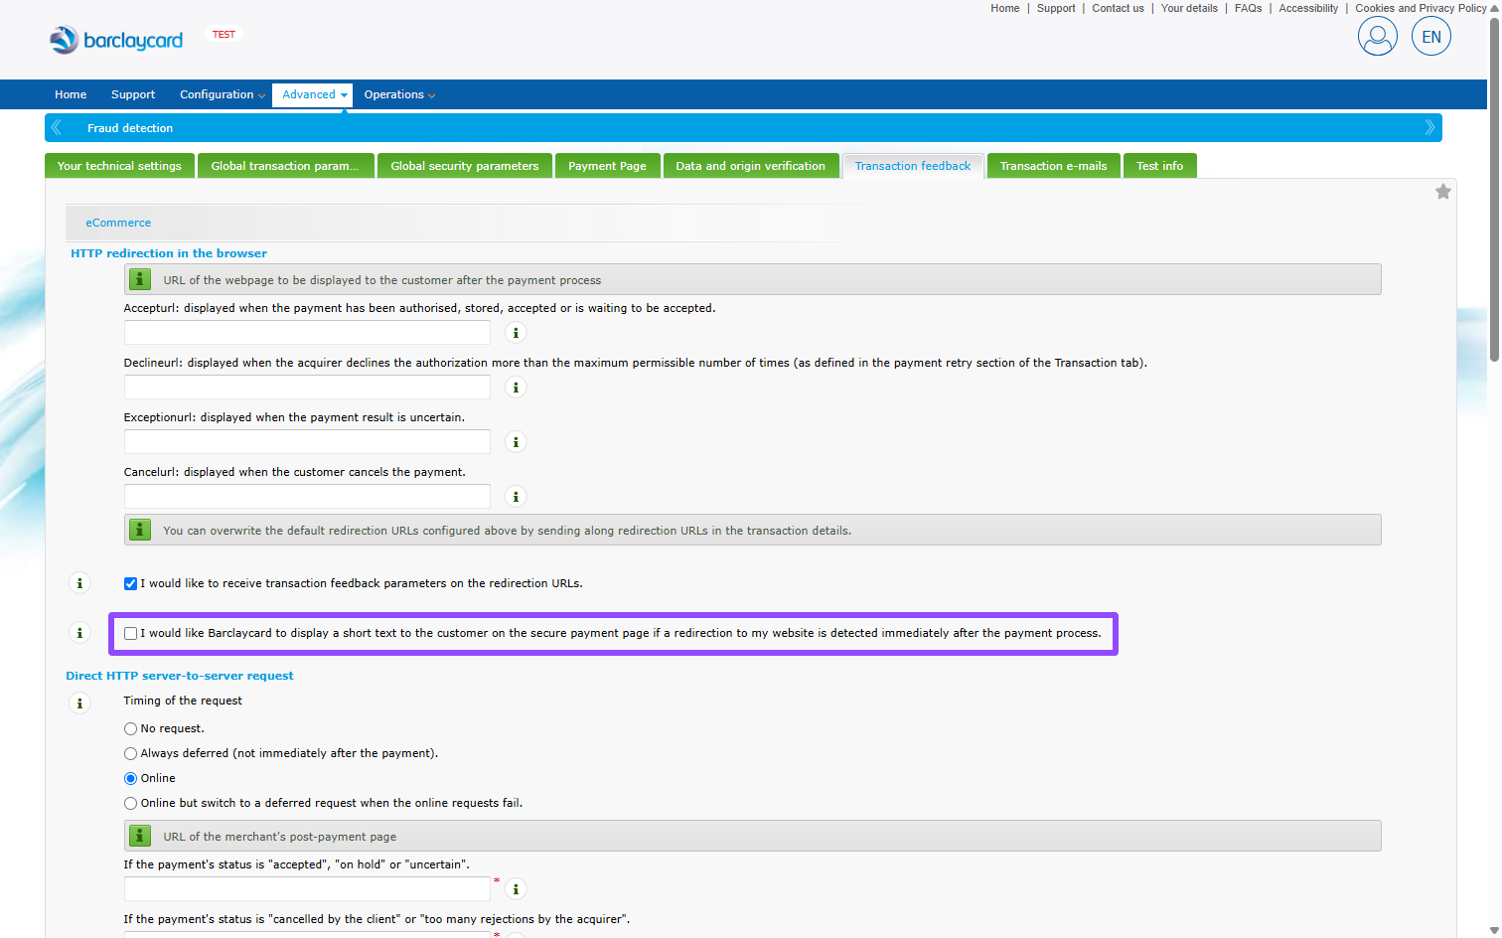Expand the Advanced menu
The width and height of the screenshot is (1502, 938).
pos(313,94)
